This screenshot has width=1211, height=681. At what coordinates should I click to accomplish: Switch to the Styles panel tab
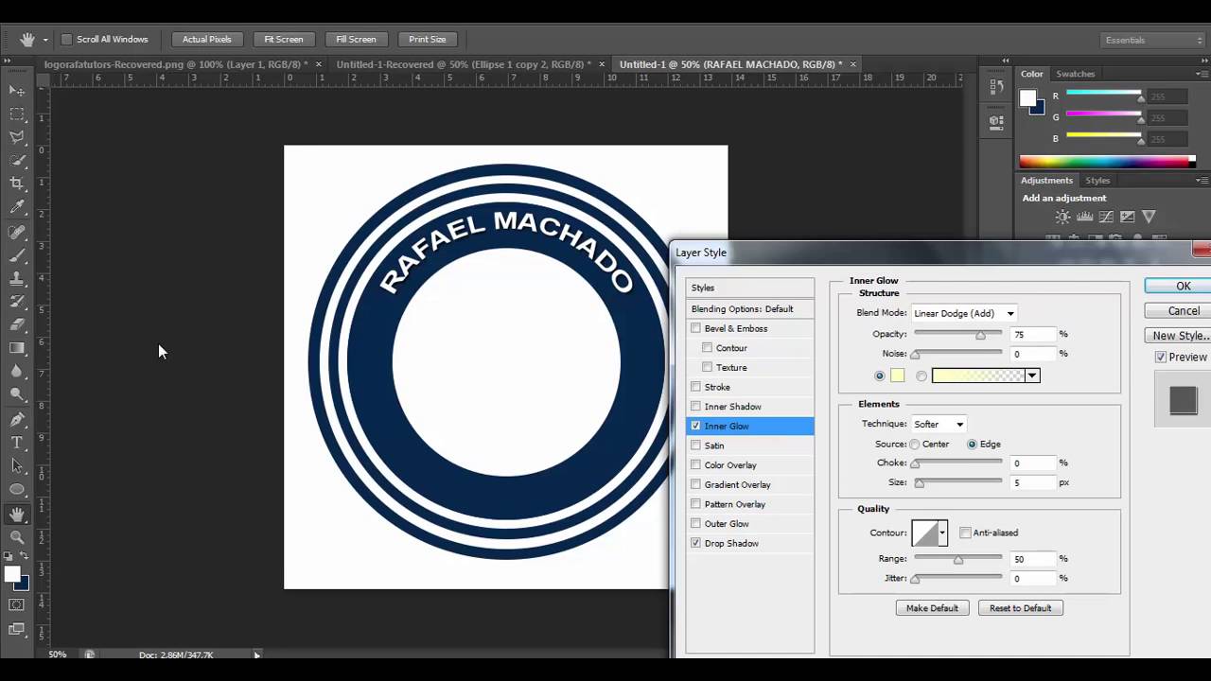point(1097,181)
